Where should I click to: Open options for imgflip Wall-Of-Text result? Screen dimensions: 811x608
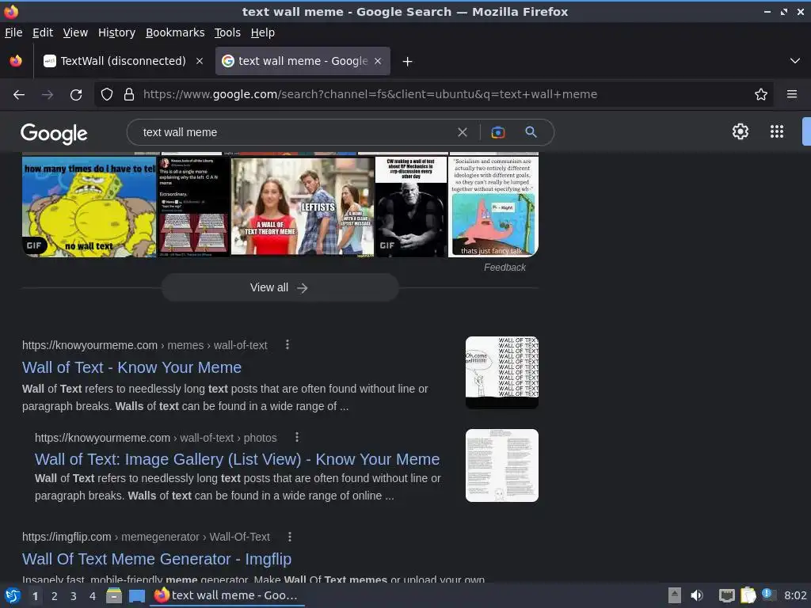coord(290,537)
